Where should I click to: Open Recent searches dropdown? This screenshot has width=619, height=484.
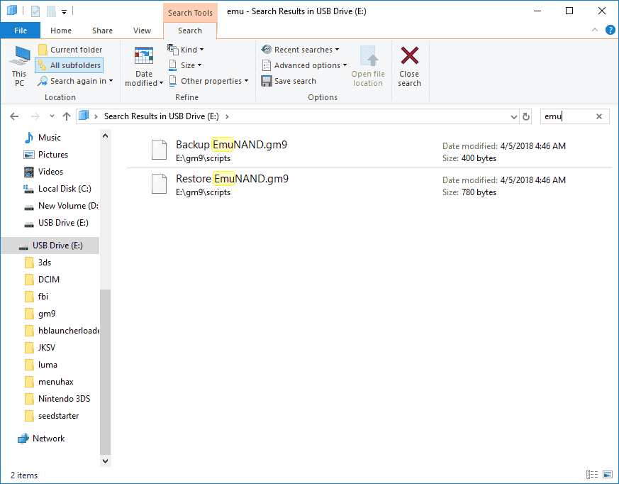point(300,50)
